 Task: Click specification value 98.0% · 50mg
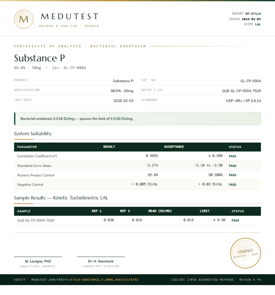pyautogui.click(x=122, y=91)
